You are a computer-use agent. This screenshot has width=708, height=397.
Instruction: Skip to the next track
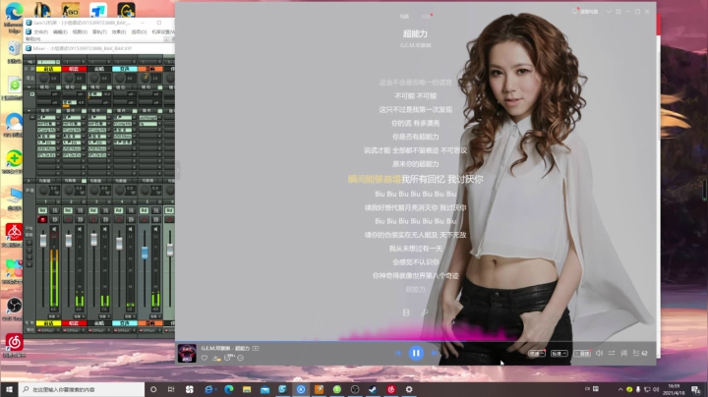click(x=434, y=353)
